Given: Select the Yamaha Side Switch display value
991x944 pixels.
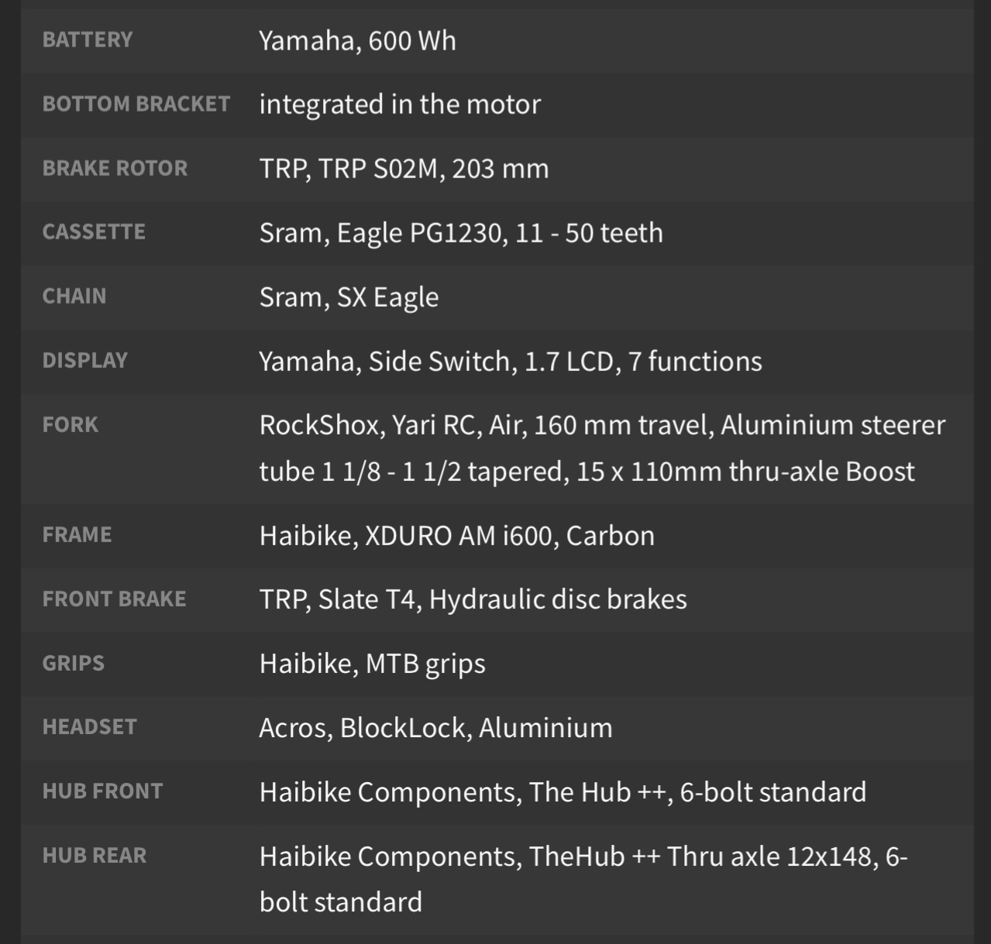Looking at the screenshot, I should tap(510, 362).
